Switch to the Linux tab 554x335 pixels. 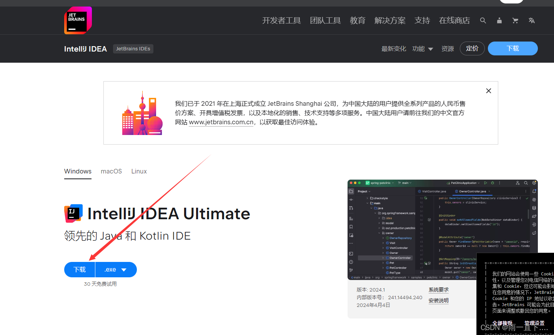(139, 172)
